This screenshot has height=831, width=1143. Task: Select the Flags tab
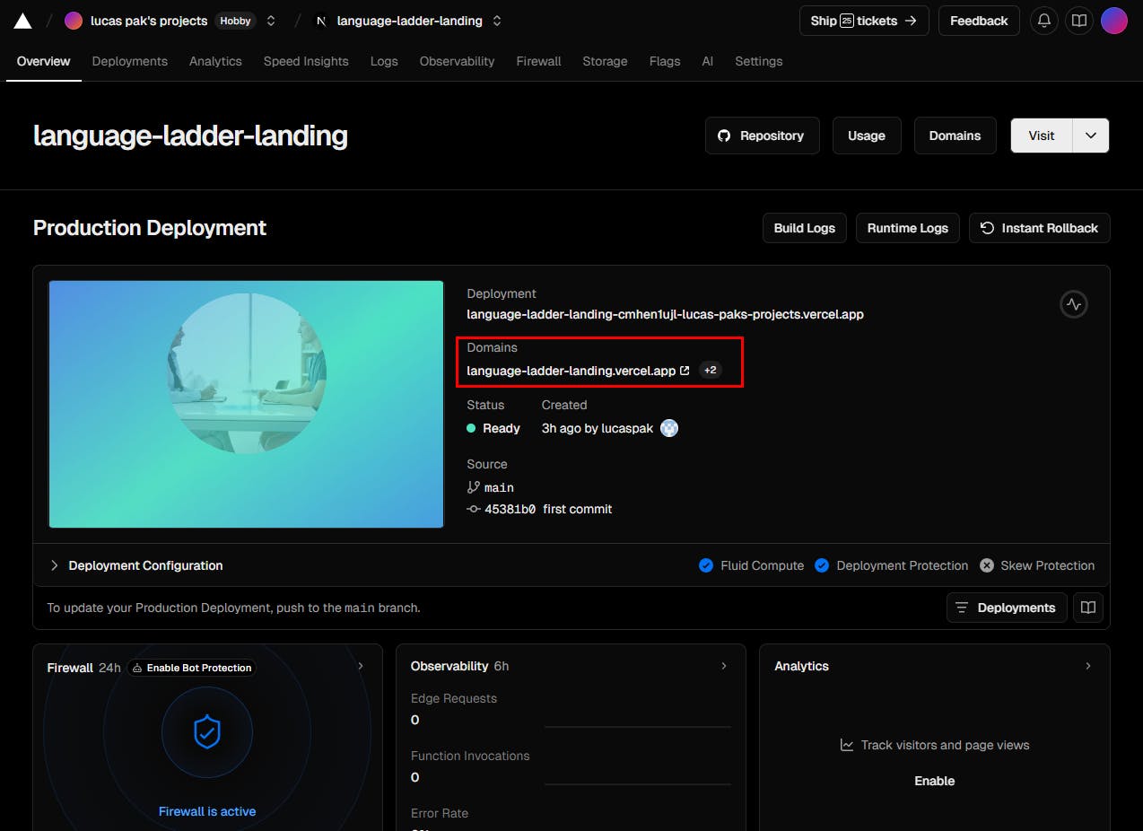(x=665, y=61)
